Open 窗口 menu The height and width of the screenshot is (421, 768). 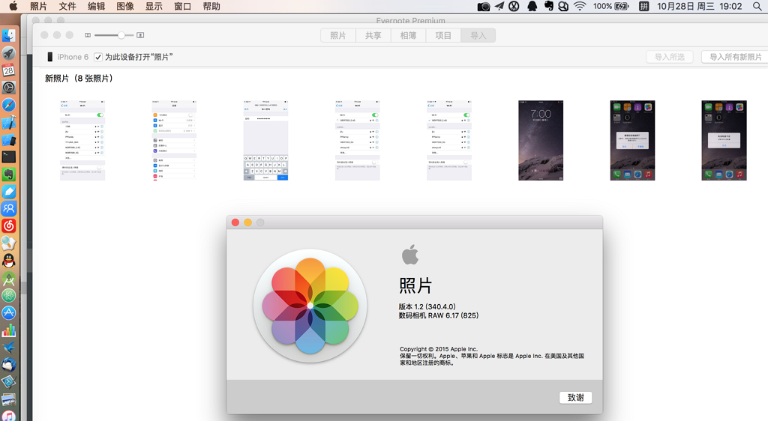[x=183, y=6]
